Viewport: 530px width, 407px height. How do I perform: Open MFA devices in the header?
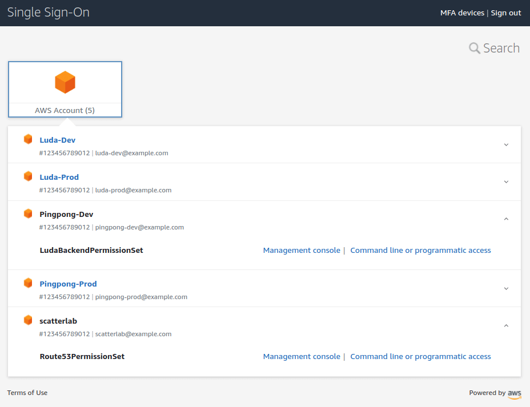[461, 13]
